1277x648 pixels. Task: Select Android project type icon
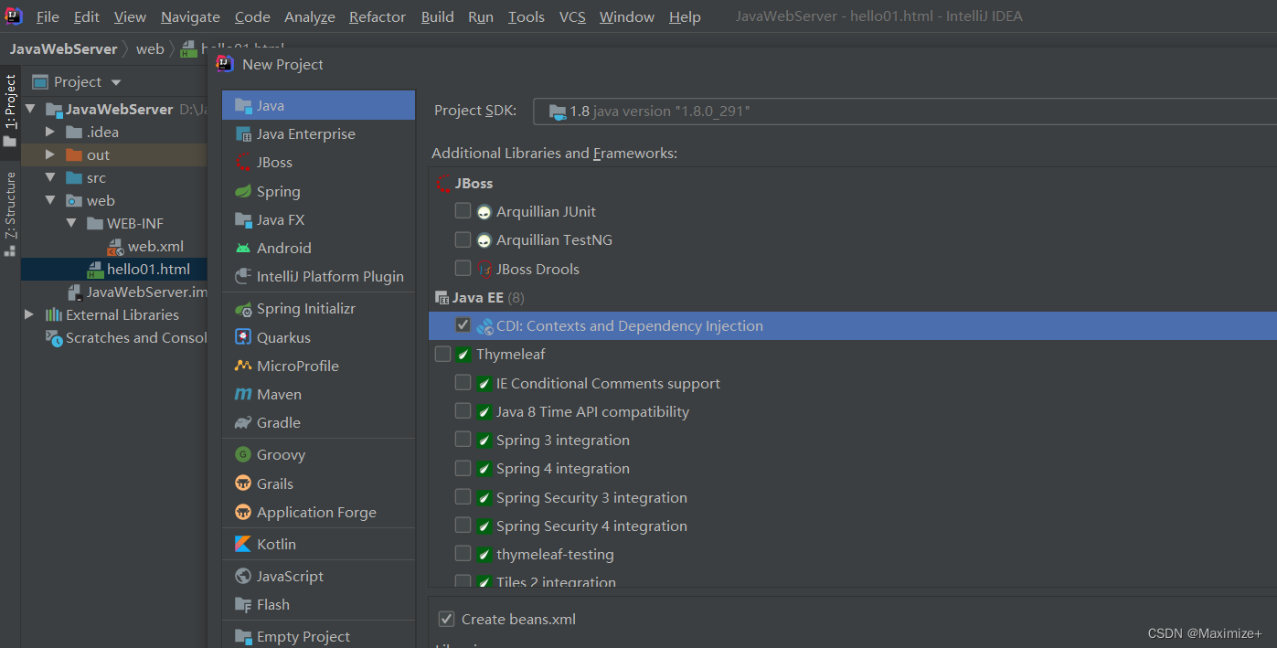[243, 248]
